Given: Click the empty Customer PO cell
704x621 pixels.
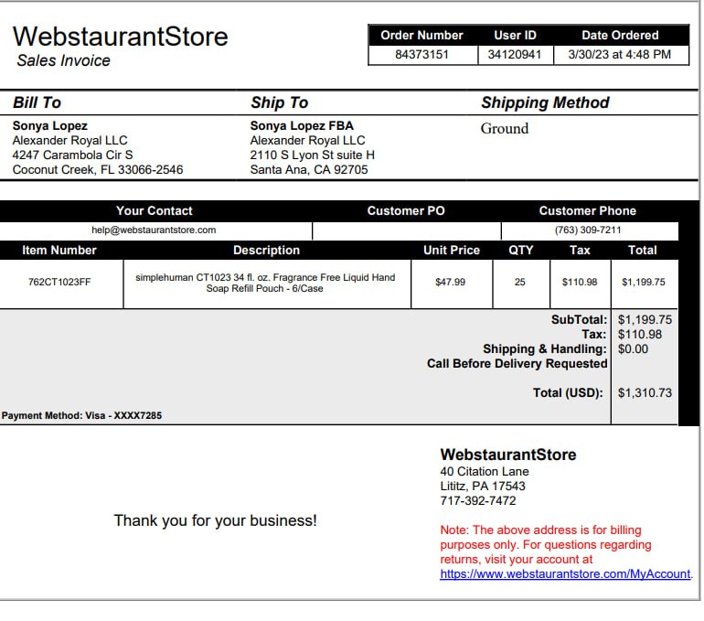Looking at the screenshot, I should pos(406,231).
